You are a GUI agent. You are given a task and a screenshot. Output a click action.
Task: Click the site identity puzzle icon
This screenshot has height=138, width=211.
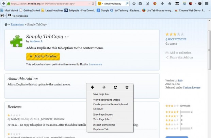tap(9, 4)
